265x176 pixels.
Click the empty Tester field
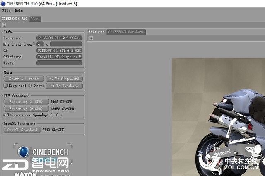pos(59,63)
